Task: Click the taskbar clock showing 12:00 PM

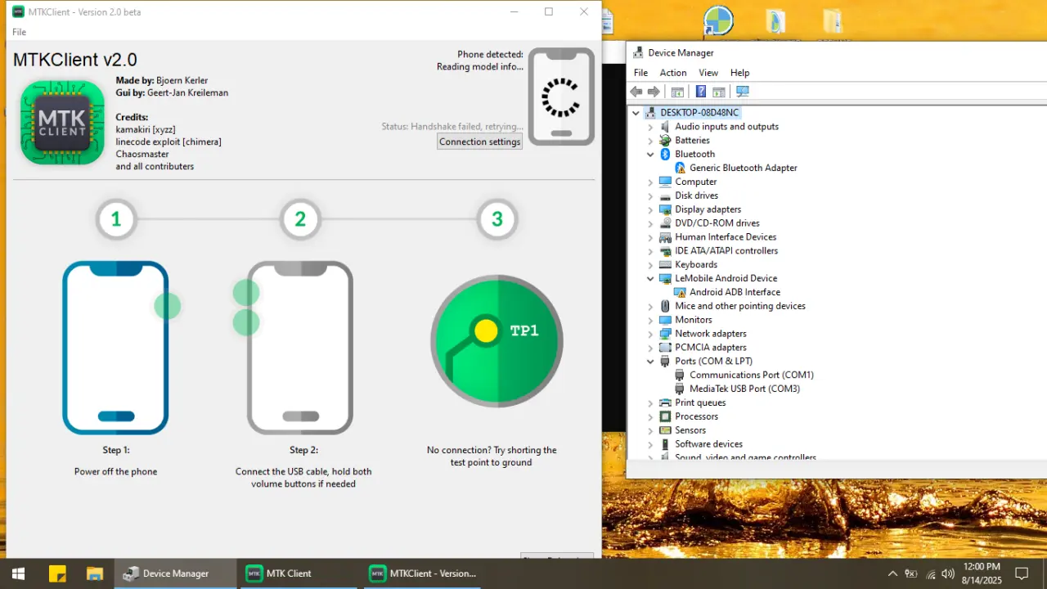Action: coord(982,573)
